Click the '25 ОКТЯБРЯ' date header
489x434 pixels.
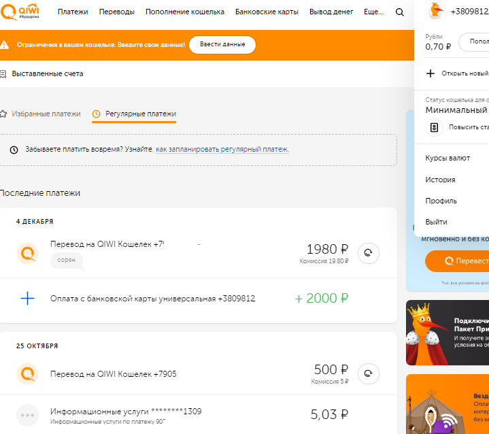click(37, 346)
